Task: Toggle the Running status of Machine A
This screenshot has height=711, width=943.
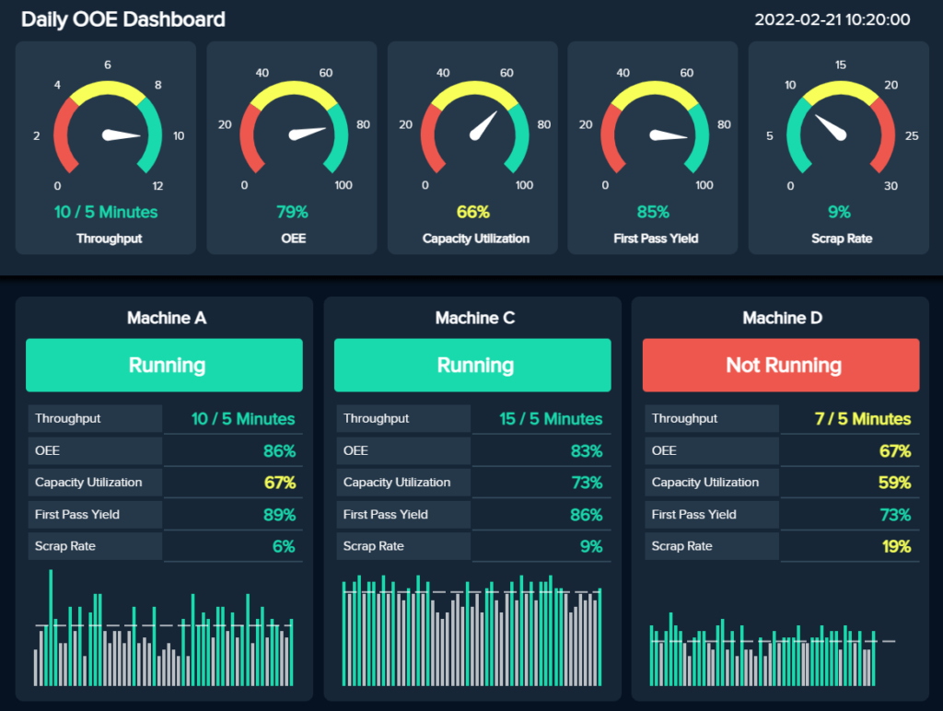Action: (x=164, y=365)
